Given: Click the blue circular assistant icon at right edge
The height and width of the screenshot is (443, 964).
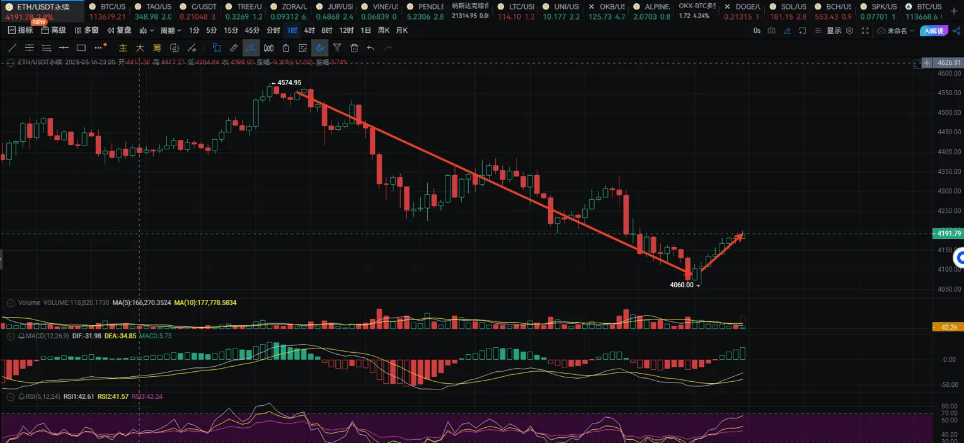Looking at the screenshot, I should pos(959,257).
